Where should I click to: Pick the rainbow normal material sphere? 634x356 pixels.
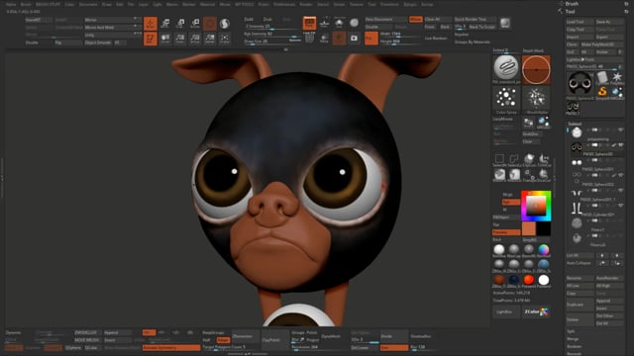click(544, 249)
